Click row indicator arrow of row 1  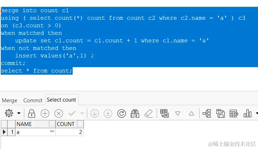coord(4,132)
